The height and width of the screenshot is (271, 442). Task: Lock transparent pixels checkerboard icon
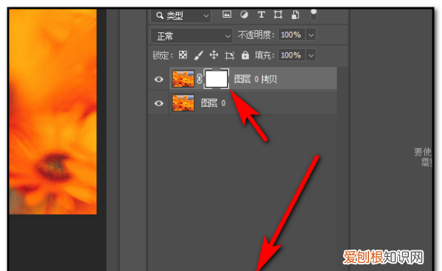(183, 54)
